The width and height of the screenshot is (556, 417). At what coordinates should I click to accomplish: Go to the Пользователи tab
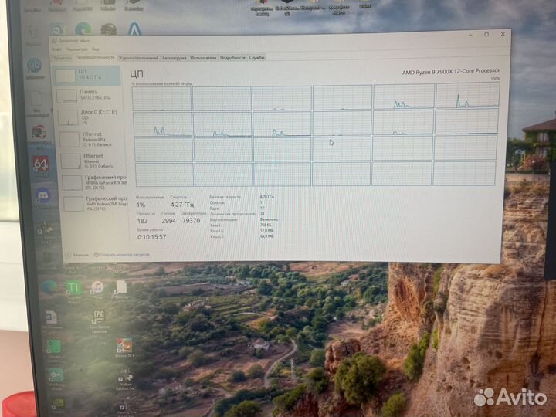(x=203, y=57)
